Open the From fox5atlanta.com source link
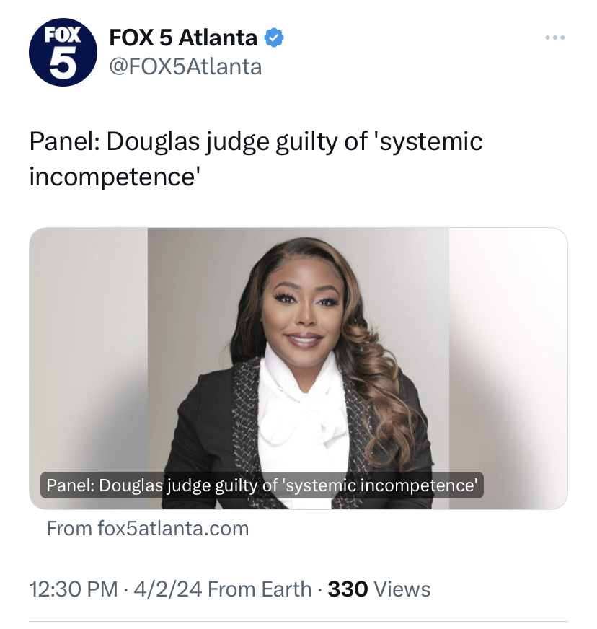597x629 pixels. 148,528
